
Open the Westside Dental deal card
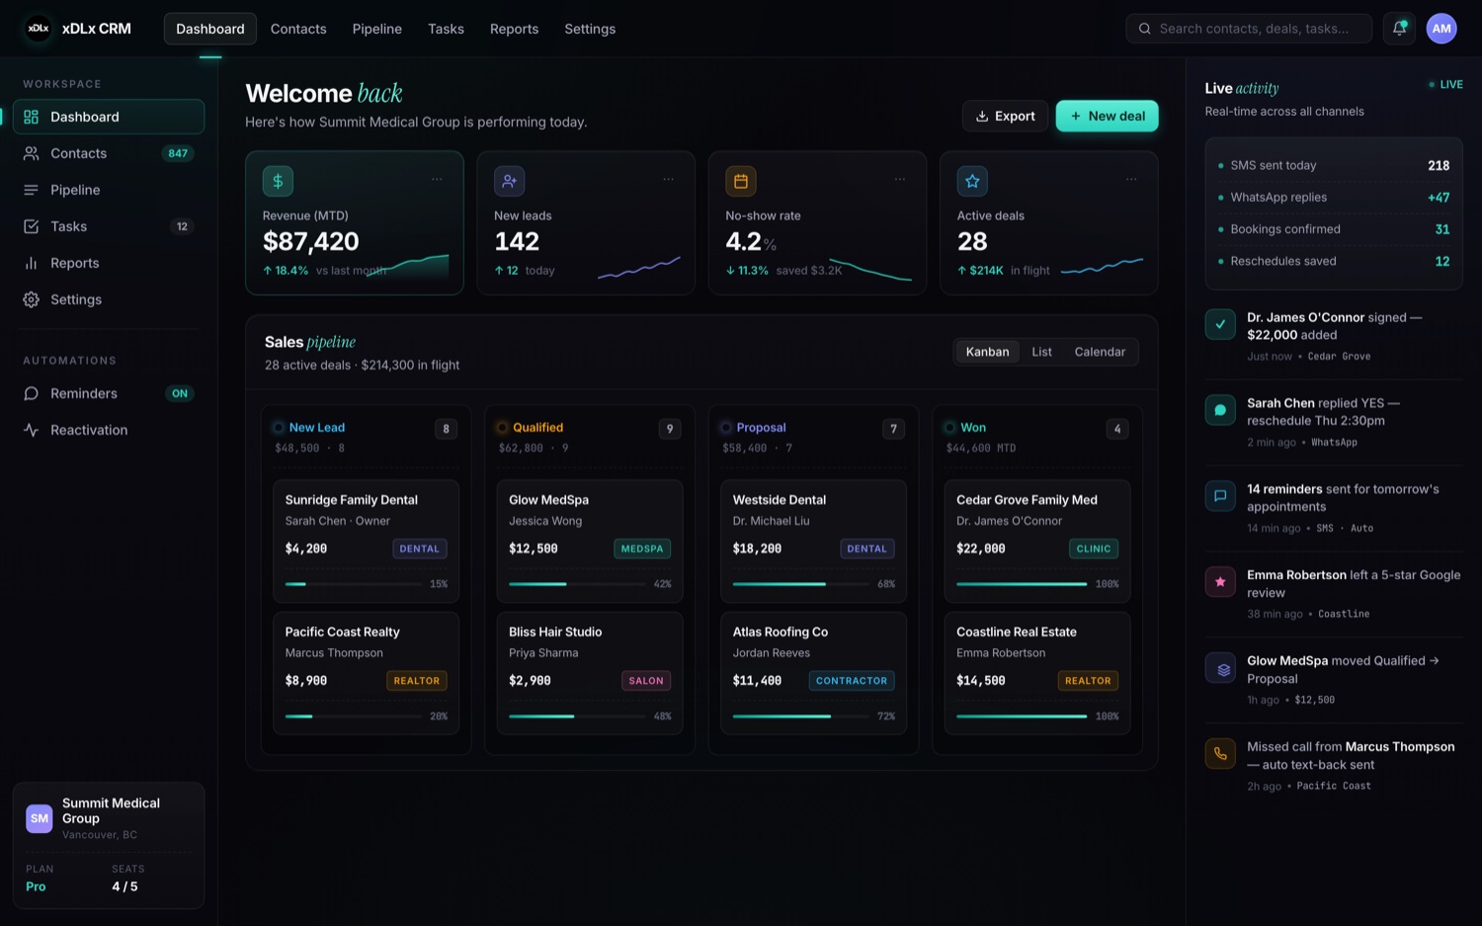813,541
